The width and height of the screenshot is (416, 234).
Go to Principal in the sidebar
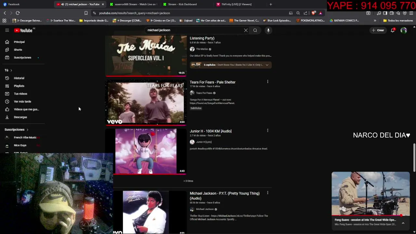click(x=19, y=42)
